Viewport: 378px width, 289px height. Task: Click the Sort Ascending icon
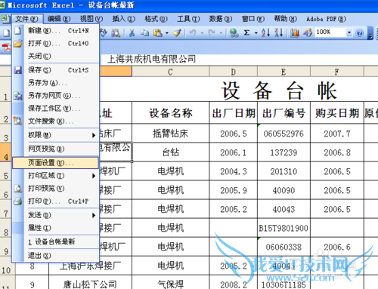click(266, 32)
